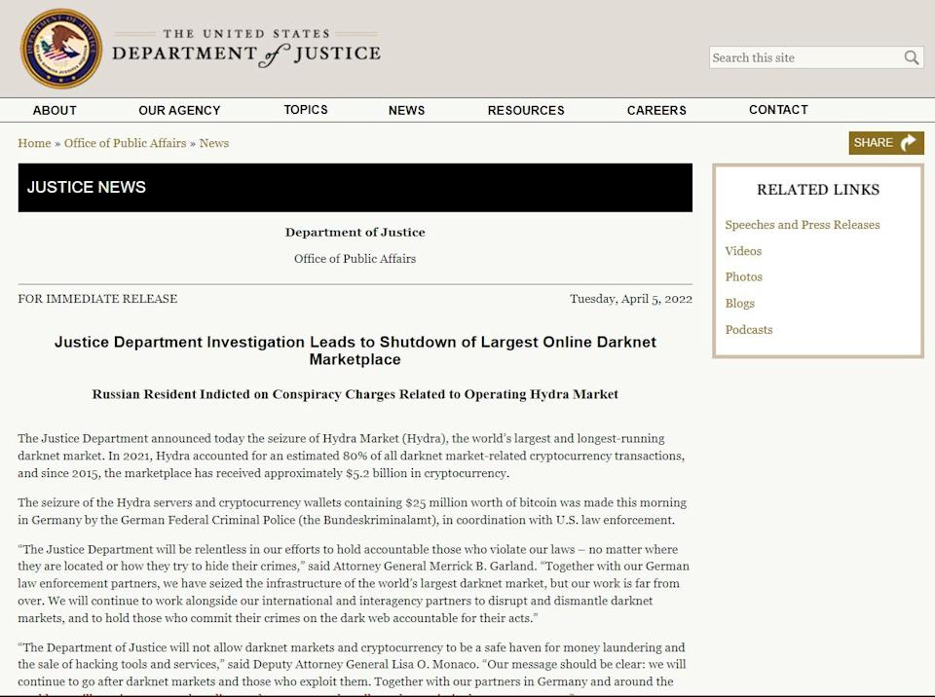Click the FOR IMMEDIATE RELEASE text

click(x=97, y=299)
